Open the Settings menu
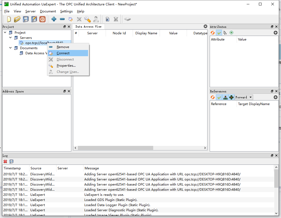 tap(66, 11)
